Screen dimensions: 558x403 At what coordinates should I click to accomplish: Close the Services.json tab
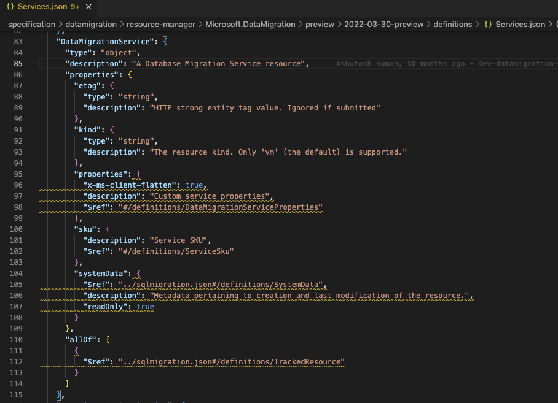coord(88,7)
